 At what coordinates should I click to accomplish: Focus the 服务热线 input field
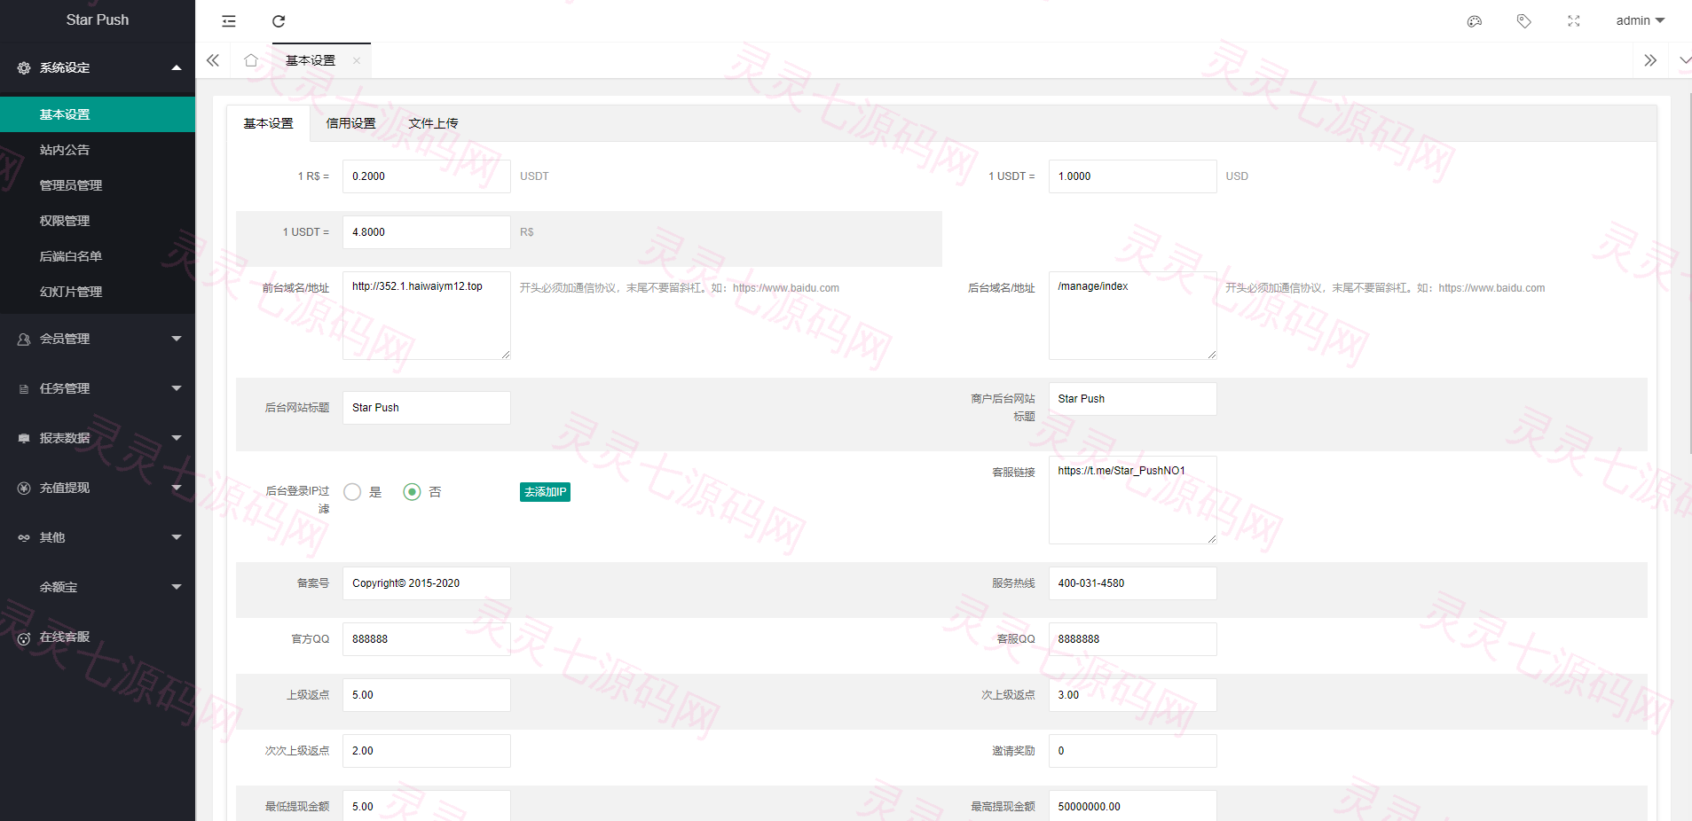point(1132,583)
